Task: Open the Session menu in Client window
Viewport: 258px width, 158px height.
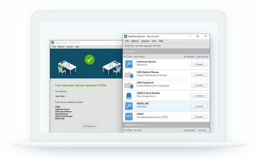Action: click(70, 47)
